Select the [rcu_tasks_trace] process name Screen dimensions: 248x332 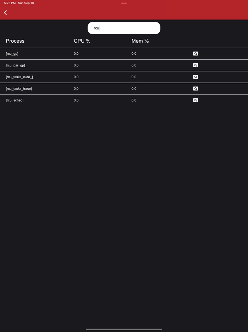point(19,89)
